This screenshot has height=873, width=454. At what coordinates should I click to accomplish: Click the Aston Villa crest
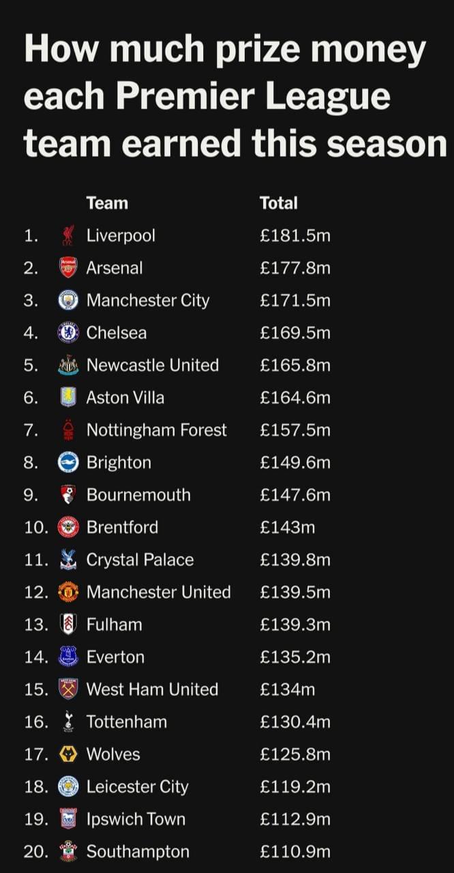tap(68, 398)
